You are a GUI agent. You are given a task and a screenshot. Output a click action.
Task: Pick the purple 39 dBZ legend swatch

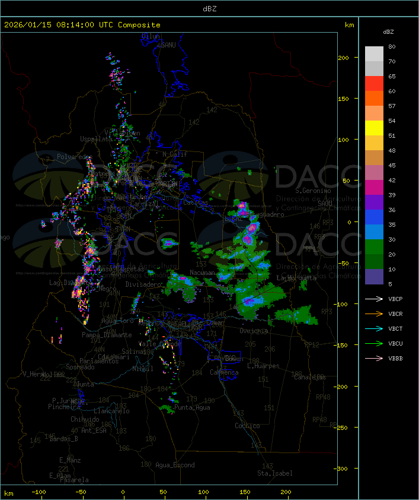click(x=374, y=202)
